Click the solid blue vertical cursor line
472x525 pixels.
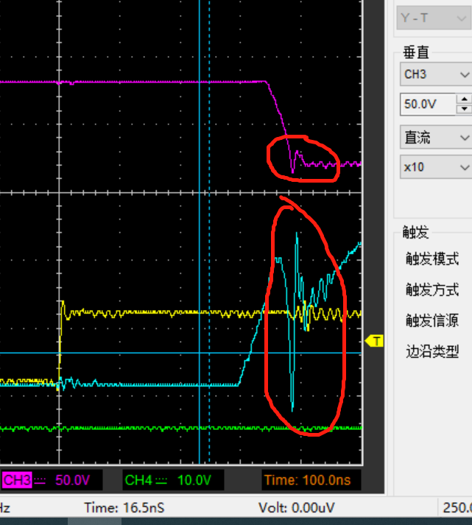(199, 232)
